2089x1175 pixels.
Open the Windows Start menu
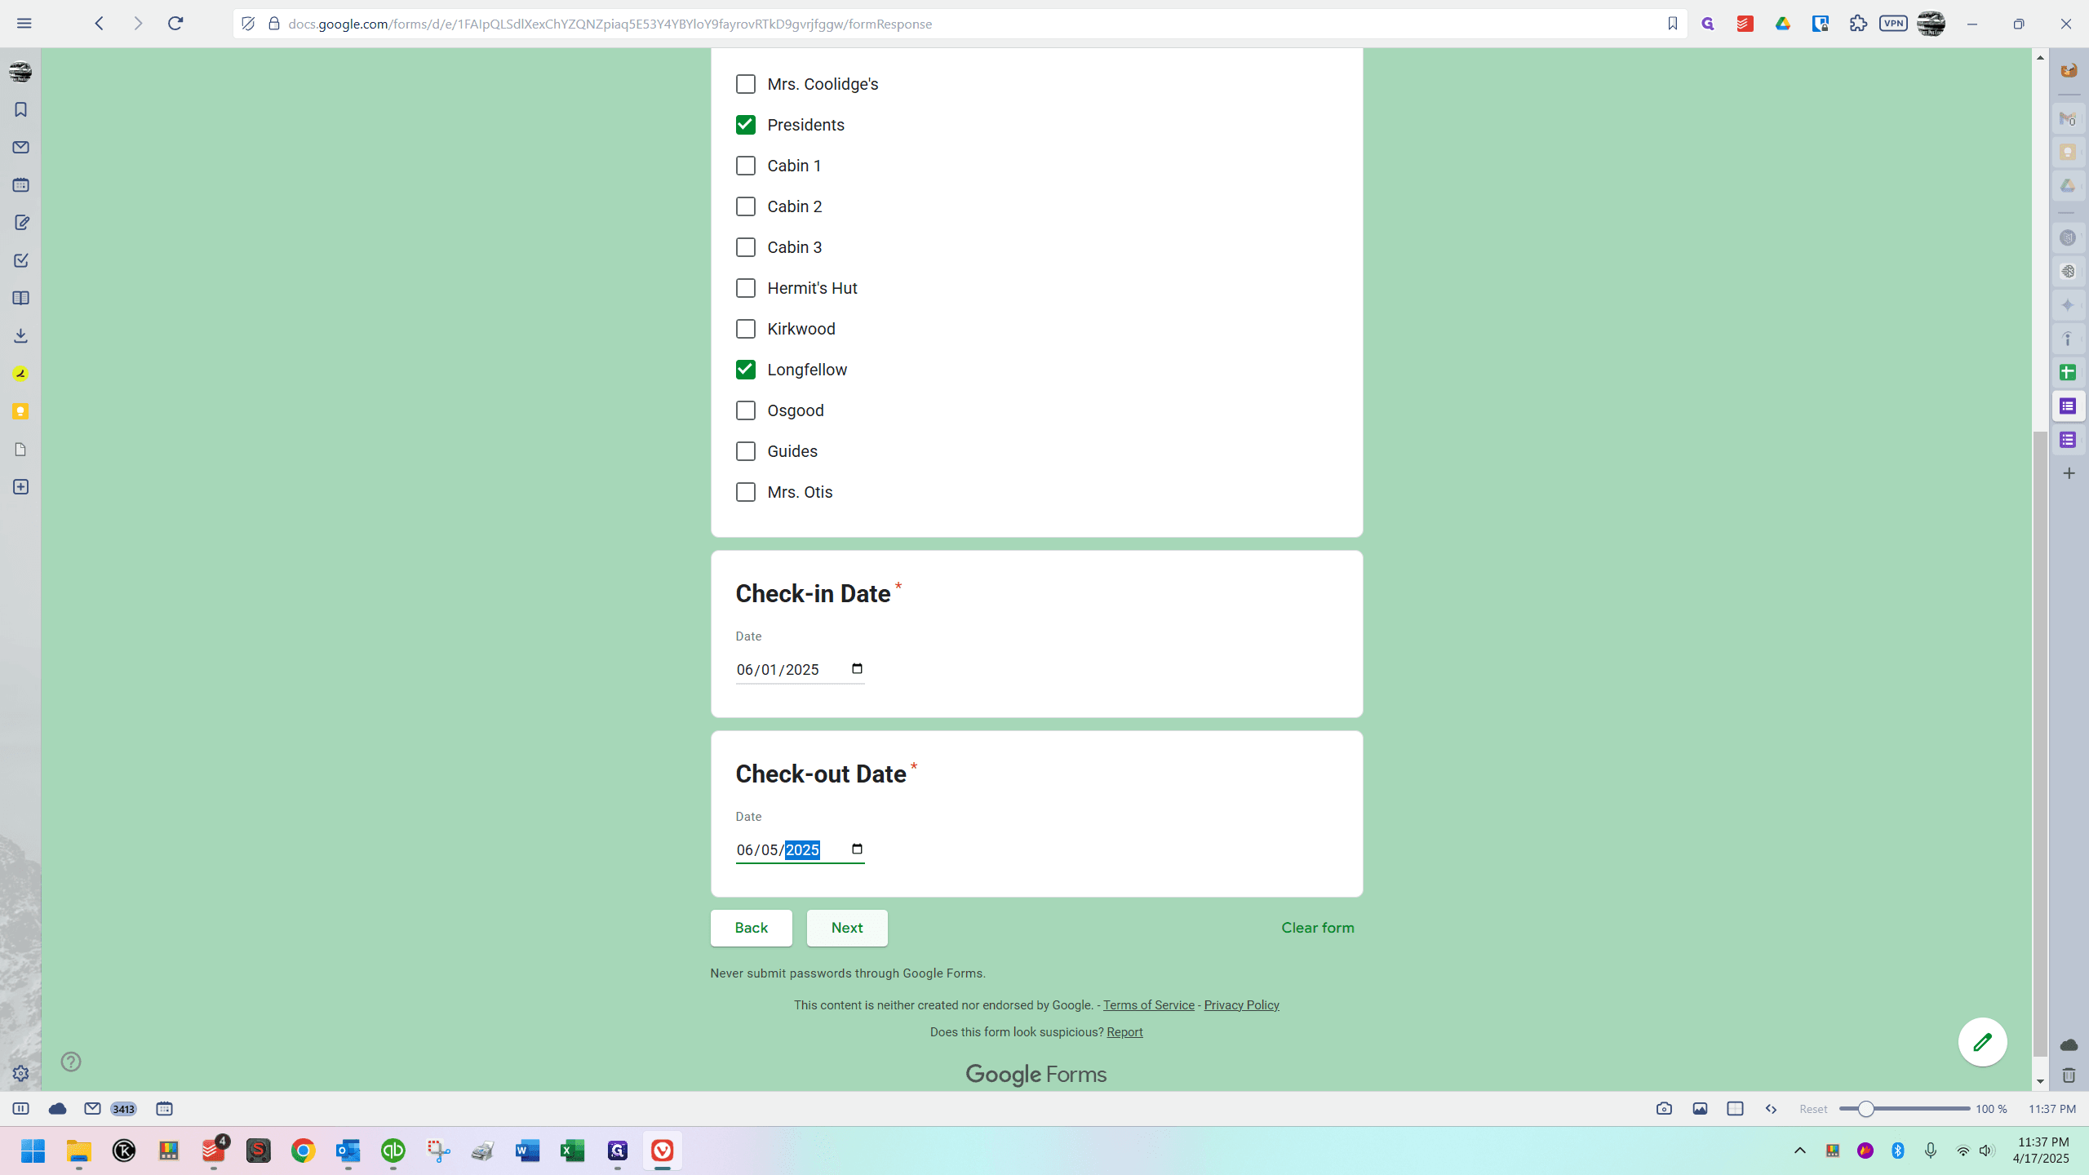33,1151
